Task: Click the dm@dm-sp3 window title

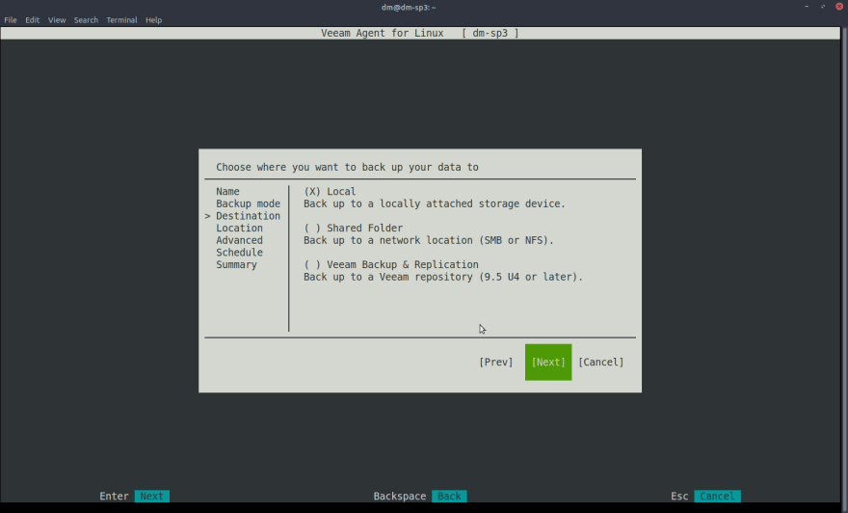Action: click(x=409, y=7)
